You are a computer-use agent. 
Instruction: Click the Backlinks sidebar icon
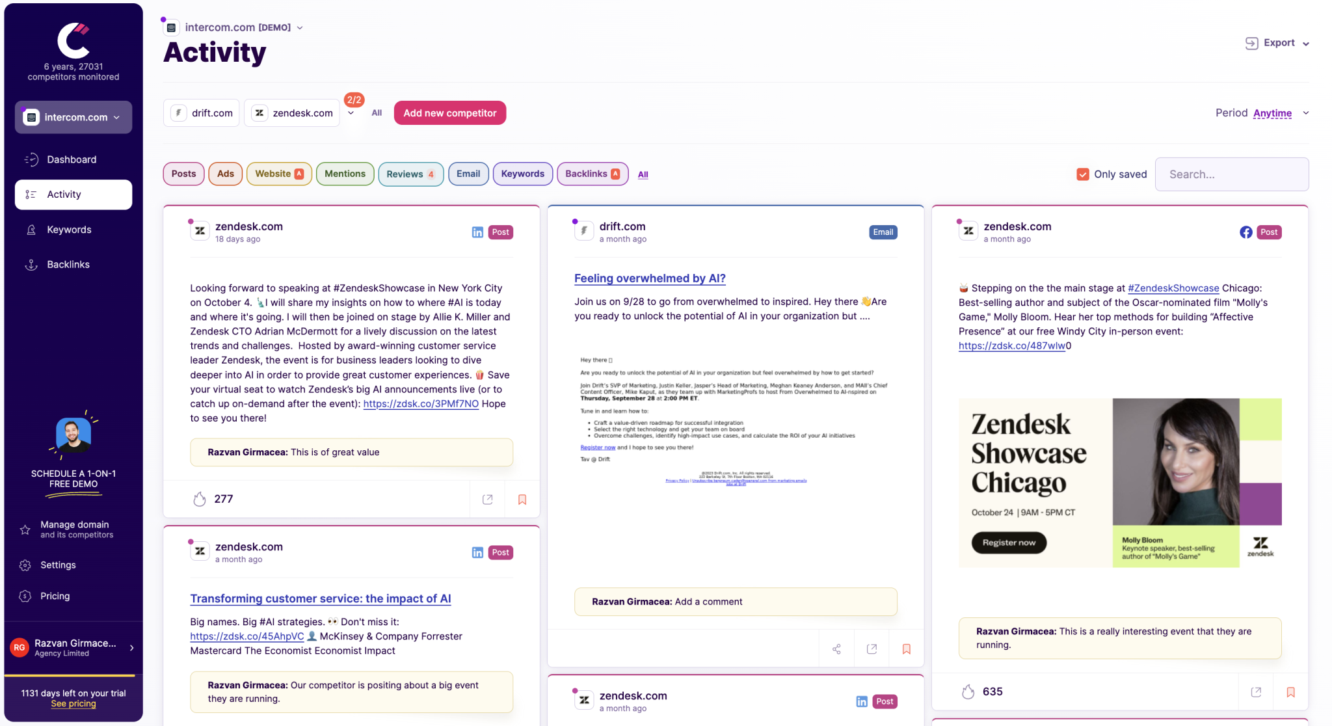31,263
